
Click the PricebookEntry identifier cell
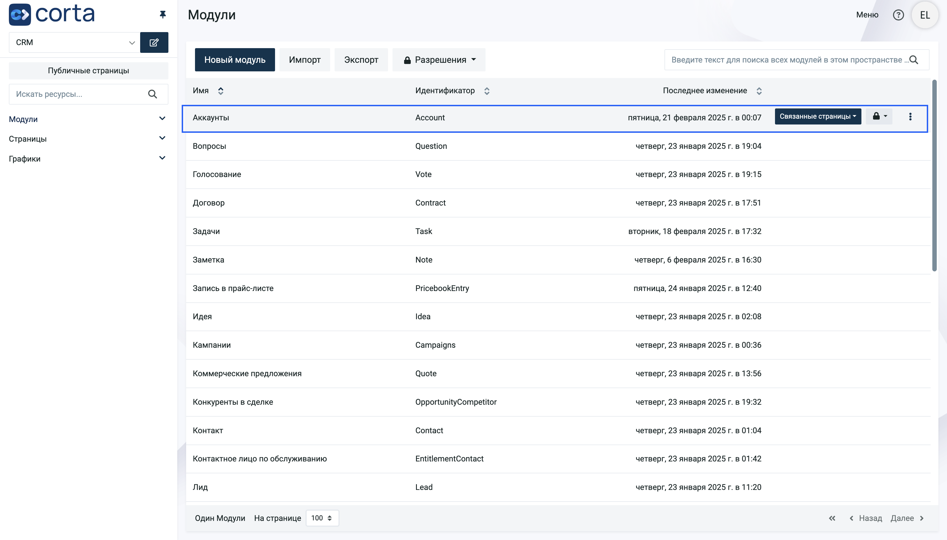442,288
